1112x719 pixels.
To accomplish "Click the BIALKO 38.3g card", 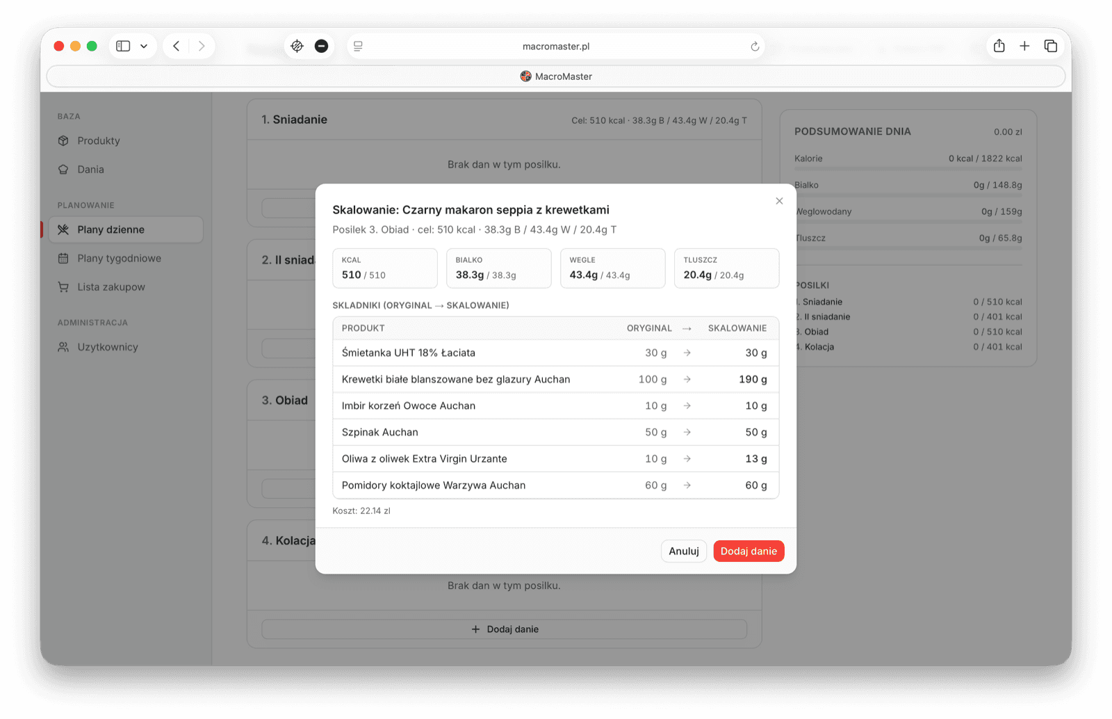I will coord(499,268).
